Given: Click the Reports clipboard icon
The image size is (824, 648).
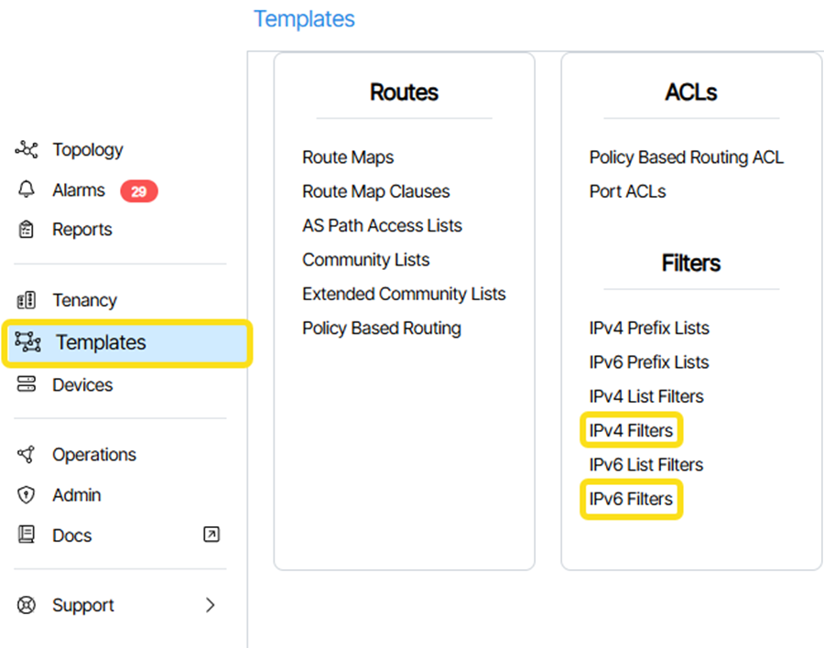Looking at the screenshot, I should (x=26, y=230).
